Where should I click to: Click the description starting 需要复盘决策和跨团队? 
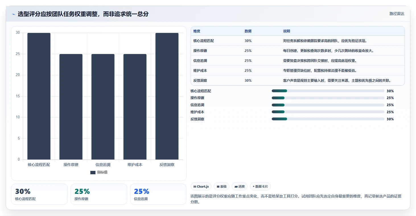tap(320, 61)
